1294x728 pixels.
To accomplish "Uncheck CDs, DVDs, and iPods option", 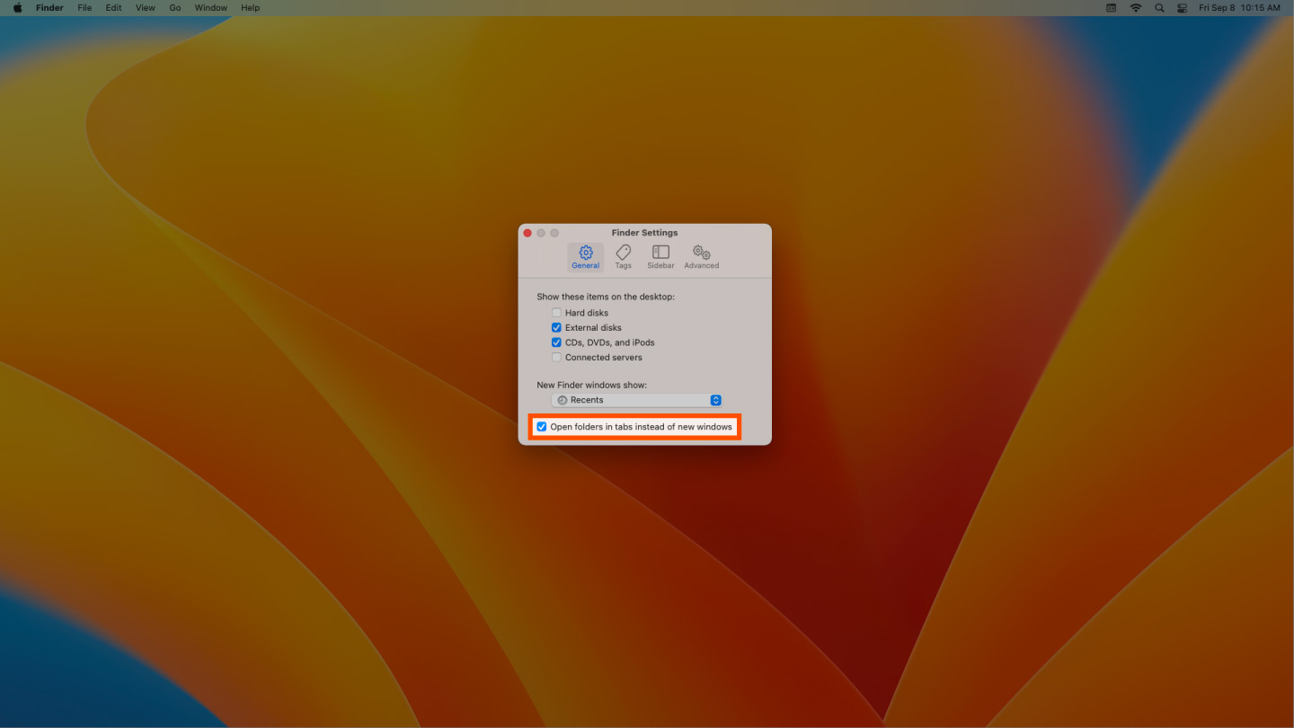I will (556, 342).
